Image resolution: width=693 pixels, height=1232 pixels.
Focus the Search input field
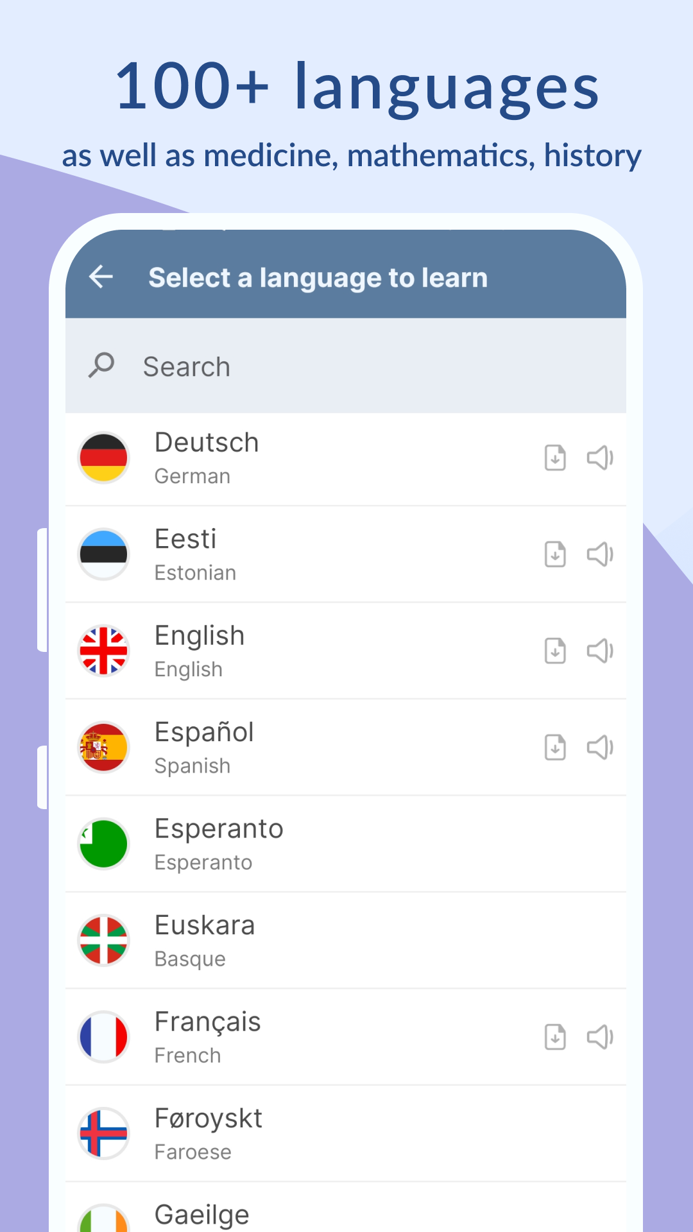pyautogui.click(x=346, y=366)
